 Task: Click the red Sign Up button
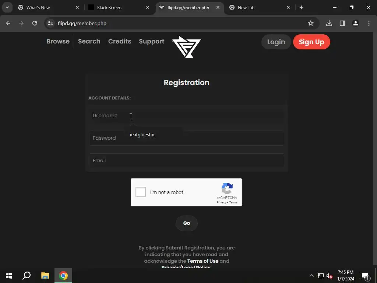click(x=311, y=42)
